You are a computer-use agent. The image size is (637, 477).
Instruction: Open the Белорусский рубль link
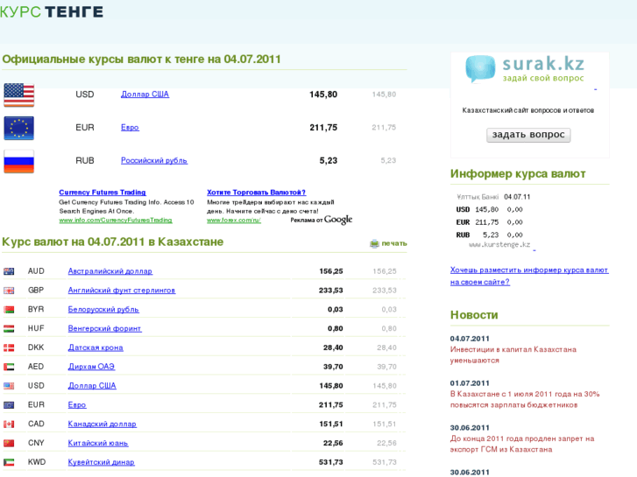point(103,309)
